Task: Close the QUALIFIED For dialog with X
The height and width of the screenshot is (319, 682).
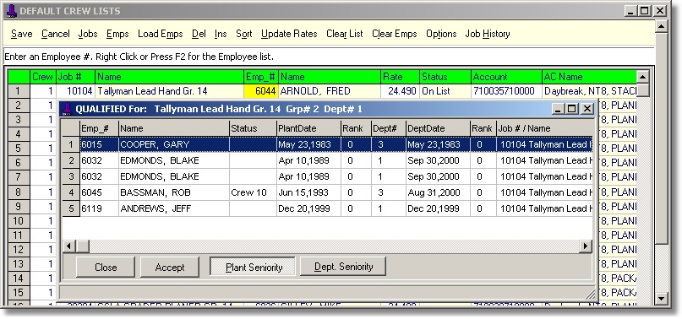Action: pyautogui.click(x=587, y=109)
